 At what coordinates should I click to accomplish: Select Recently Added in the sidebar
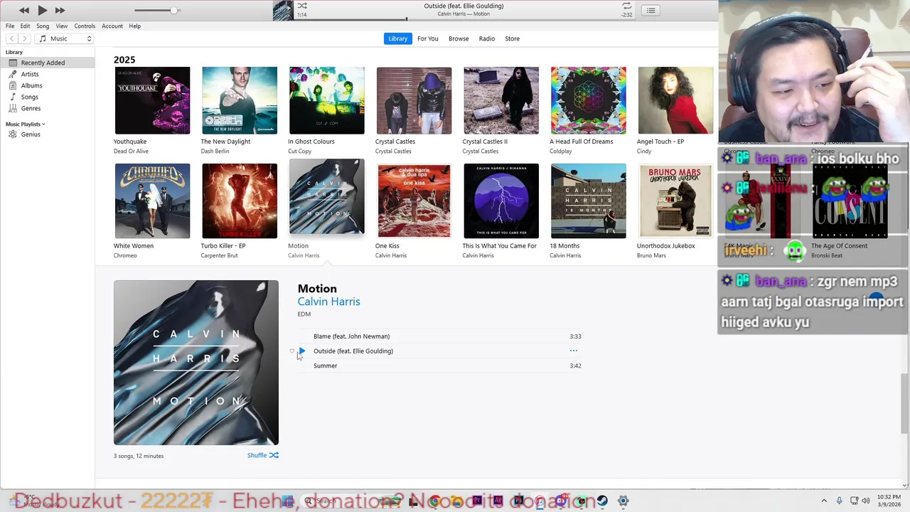click(x=47, y=63)
